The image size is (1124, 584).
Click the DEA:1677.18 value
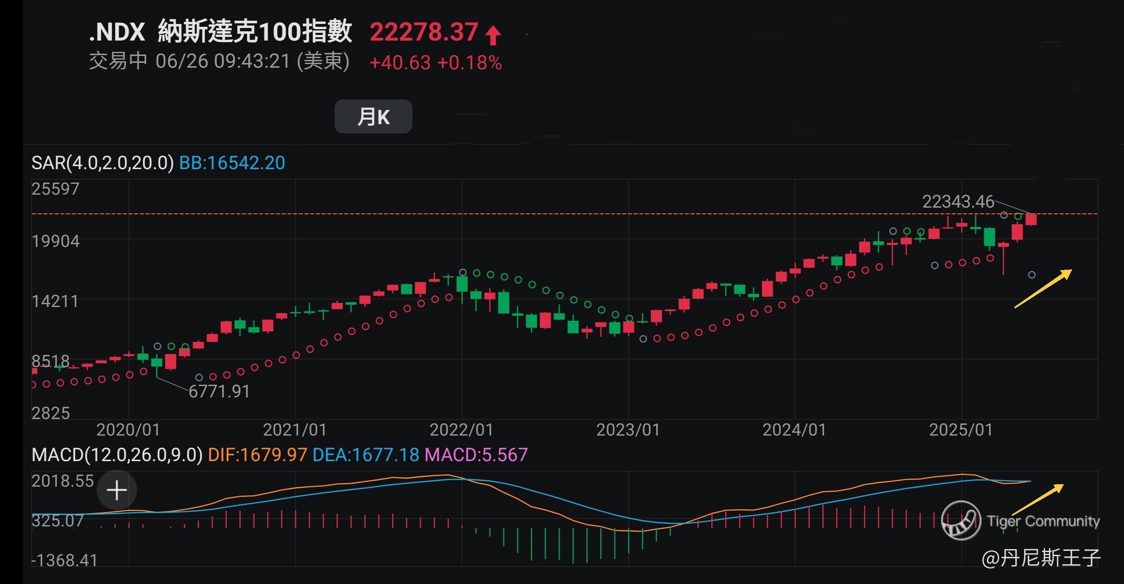pos(366,455)
